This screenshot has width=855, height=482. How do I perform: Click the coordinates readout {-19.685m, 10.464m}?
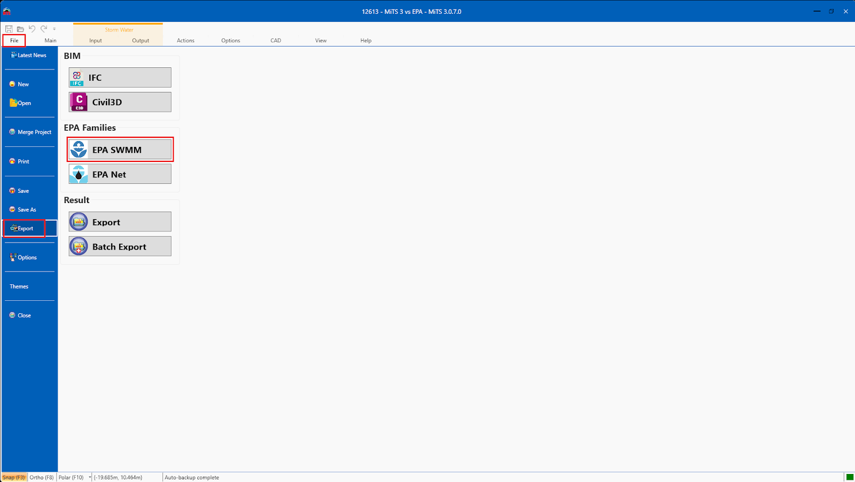coord(118,477)
